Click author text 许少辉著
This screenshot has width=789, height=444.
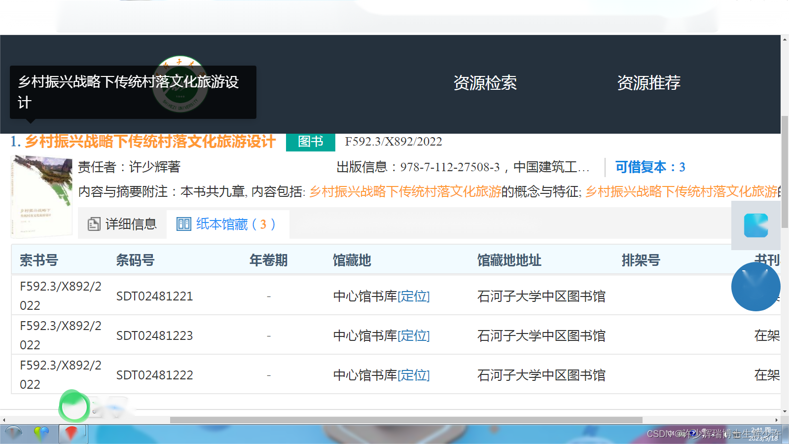(x=155, y=167)
